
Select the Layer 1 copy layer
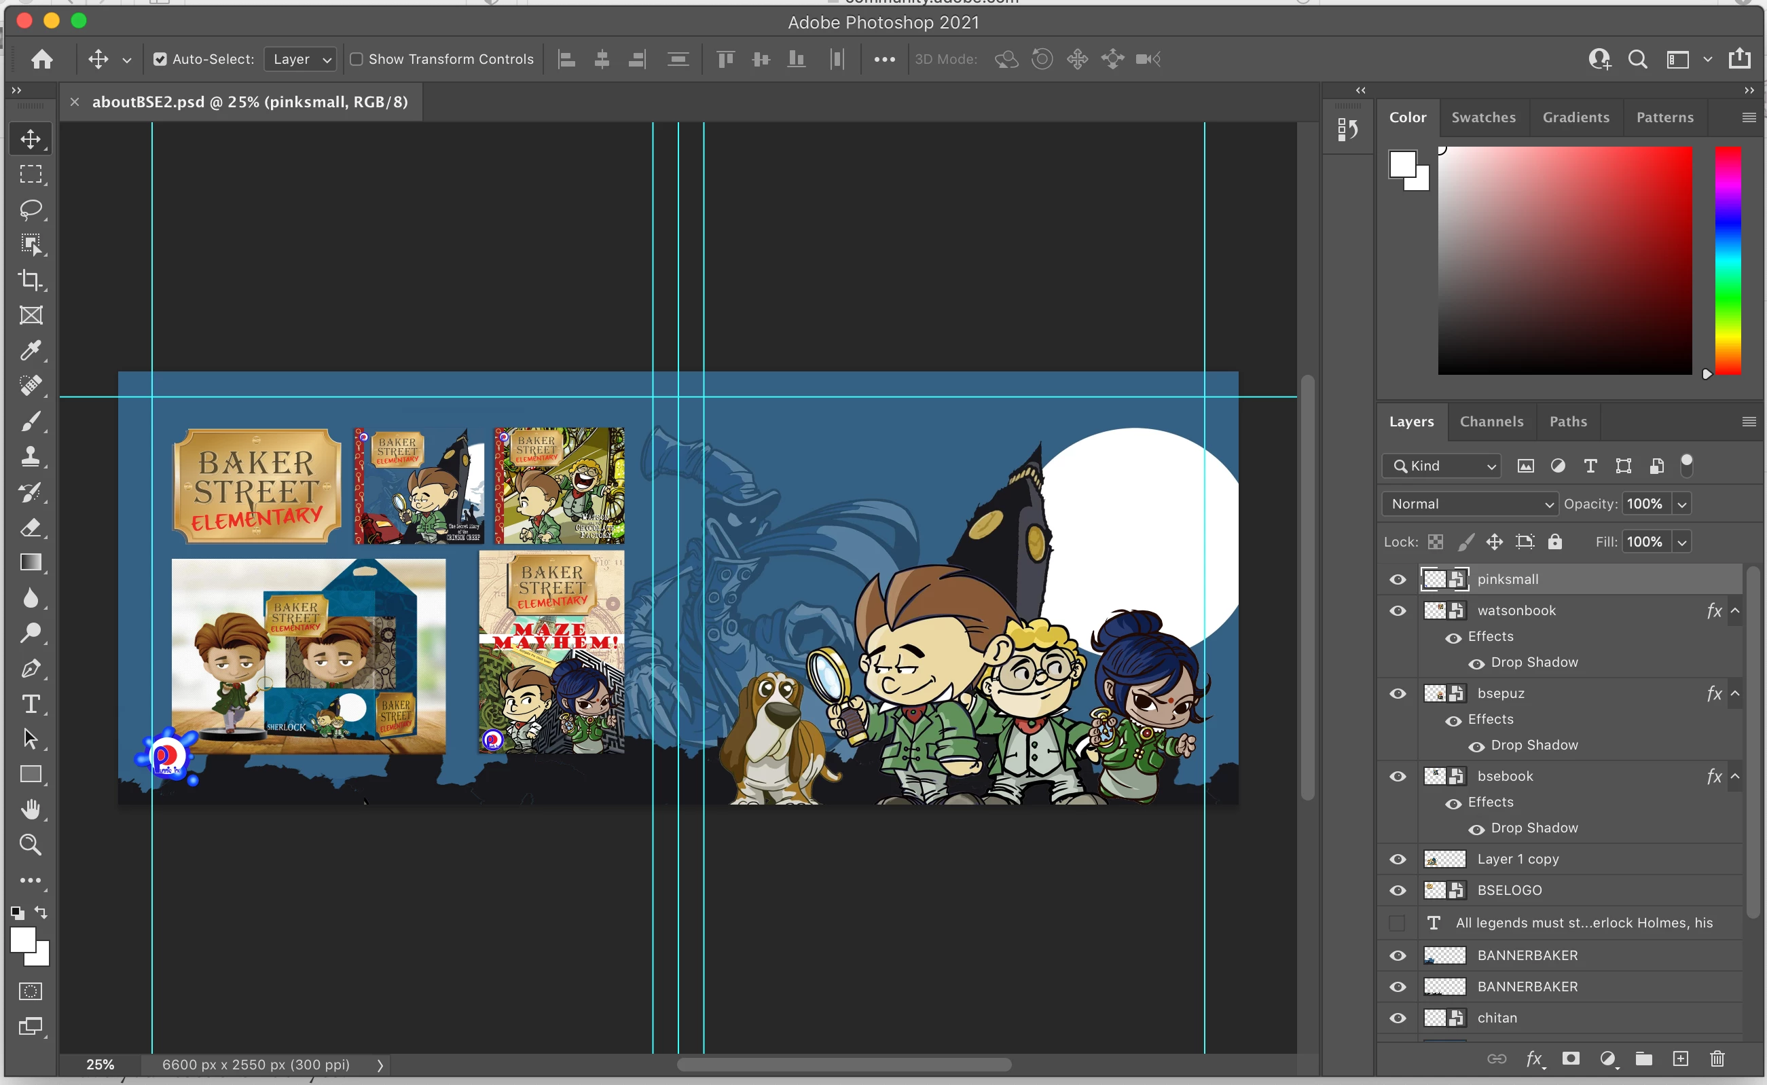coord(1517,859)
